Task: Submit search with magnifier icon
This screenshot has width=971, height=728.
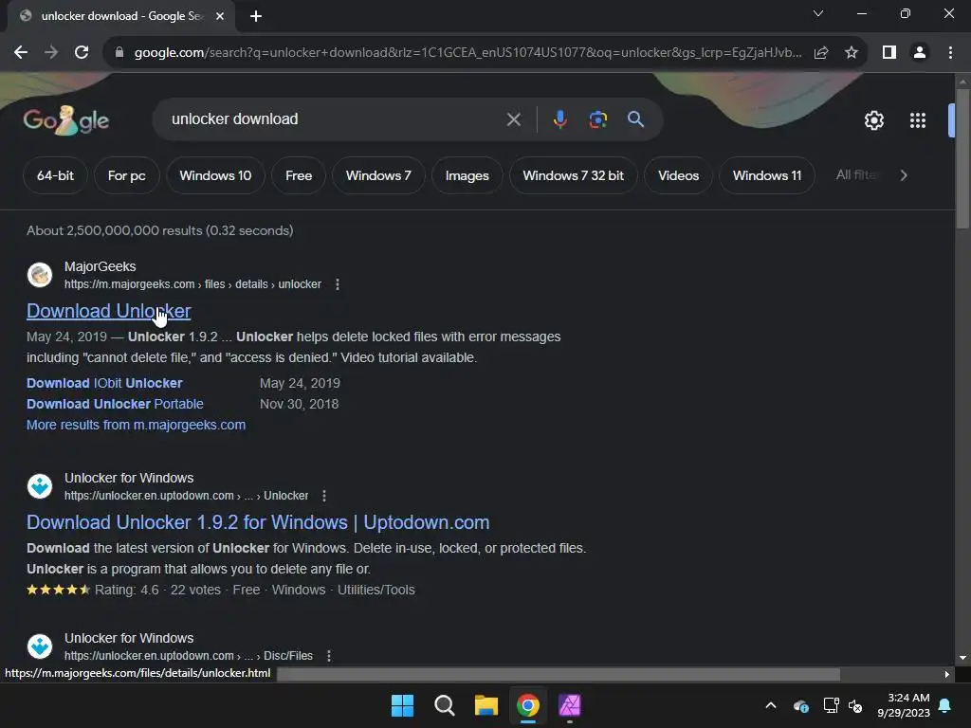Action: click(x=635, y=119)
